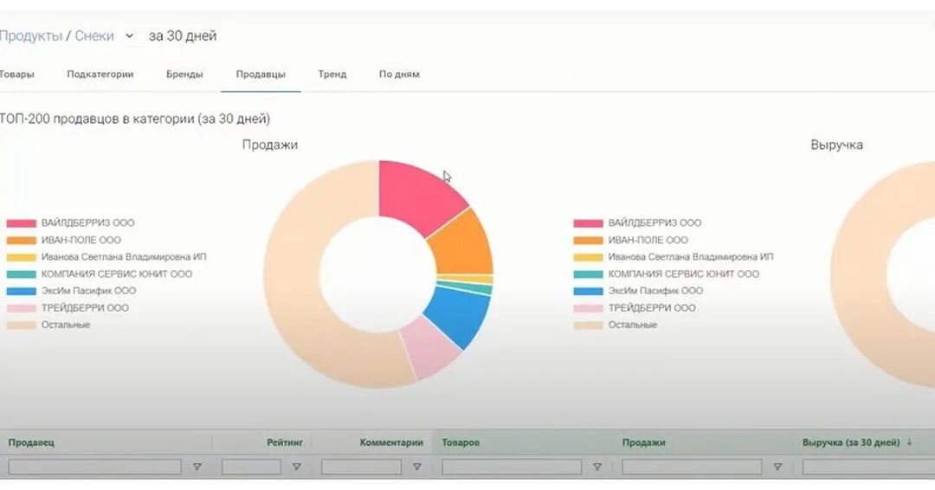This screenshot has width=935, height=490.
Task: Open the filter funnel icon for Товаров column
Action: (x=596, y=467)
